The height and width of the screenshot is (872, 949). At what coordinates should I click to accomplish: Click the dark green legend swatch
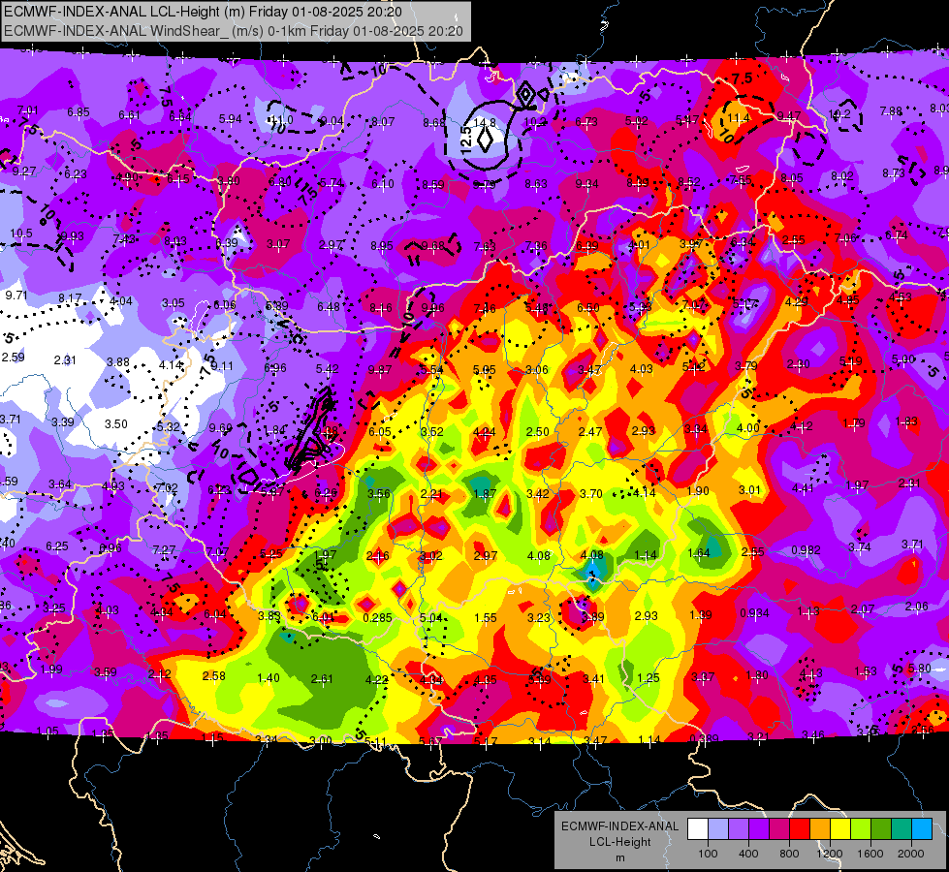click(881, 829)
